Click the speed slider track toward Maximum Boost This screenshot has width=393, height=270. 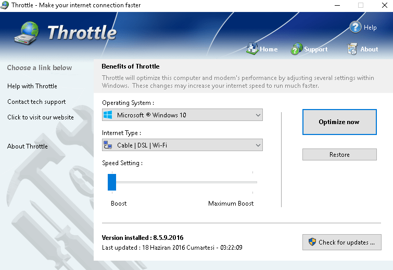pyautogui.click(x=186, y=182)
